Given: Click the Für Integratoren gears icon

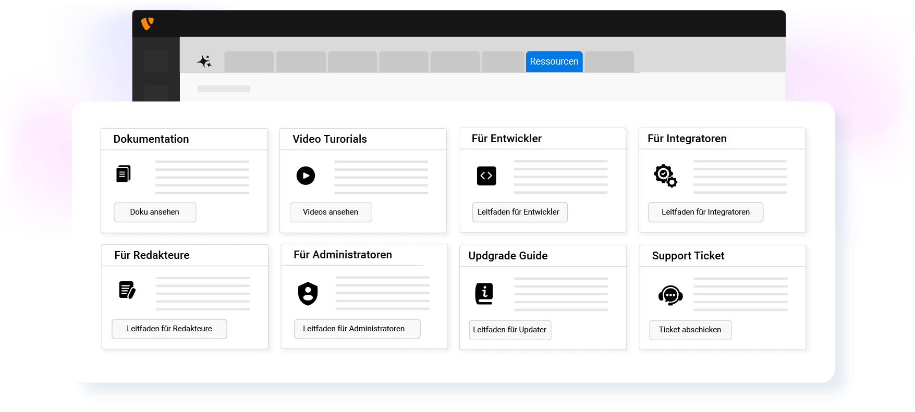Looking at the screenshot, I should (666, 176).
